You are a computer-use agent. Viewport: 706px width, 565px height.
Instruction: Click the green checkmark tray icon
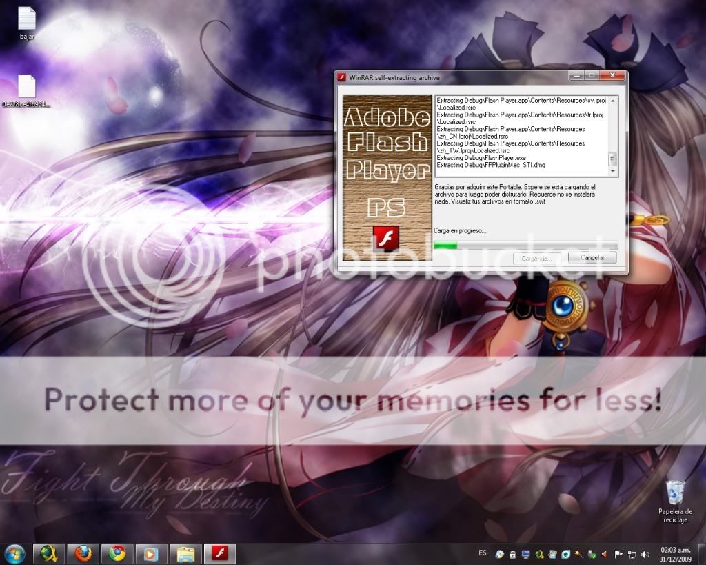tap(592, 554)
